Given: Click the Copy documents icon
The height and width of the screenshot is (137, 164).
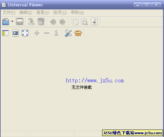Looking at the screenshot, I should pos(75,22).
